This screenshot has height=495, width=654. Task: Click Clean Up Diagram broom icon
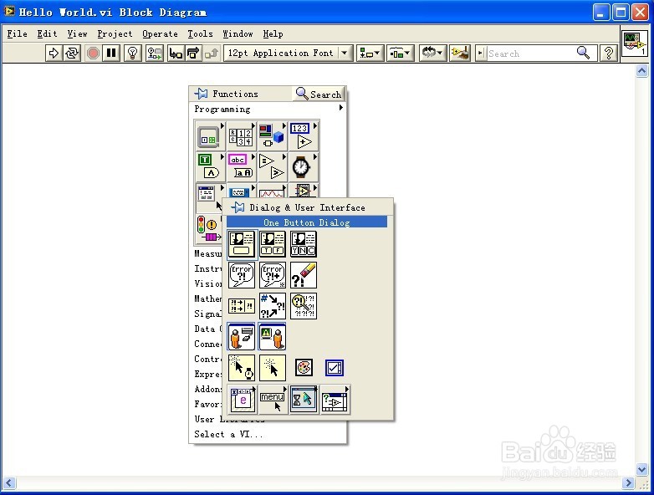coord(460,53)
